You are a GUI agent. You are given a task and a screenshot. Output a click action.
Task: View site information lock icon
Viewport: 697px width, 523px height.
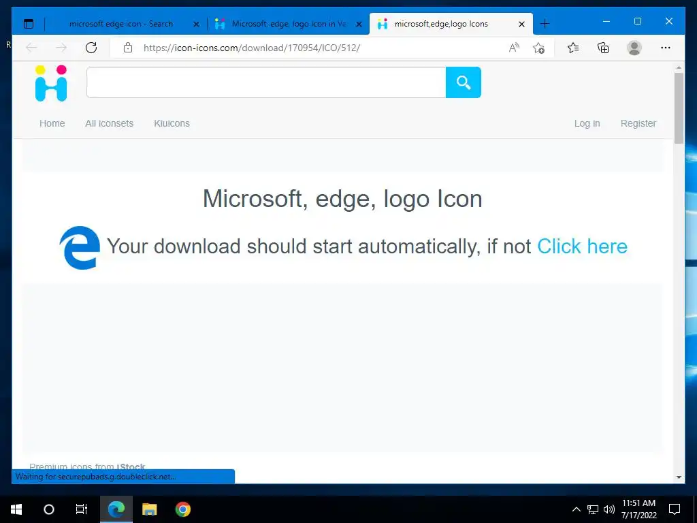pos(128,48)
